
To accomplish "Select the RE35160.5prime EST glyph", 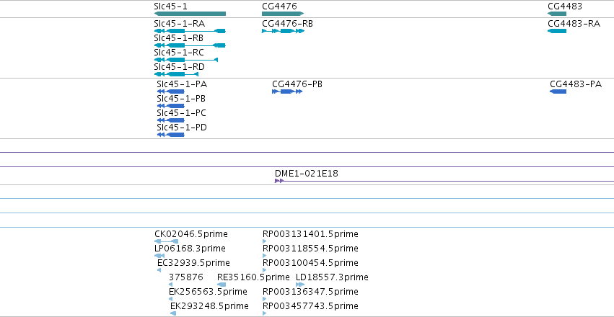I will 222,285.
